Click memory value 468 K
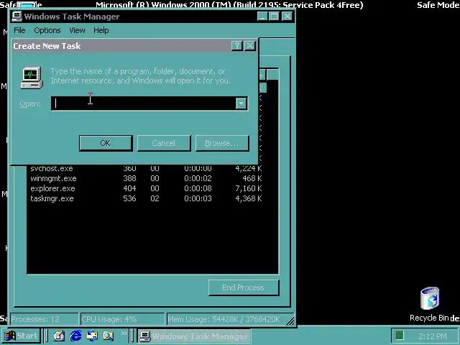The width and height of the screenshot is (460, 345). (252, 178)
